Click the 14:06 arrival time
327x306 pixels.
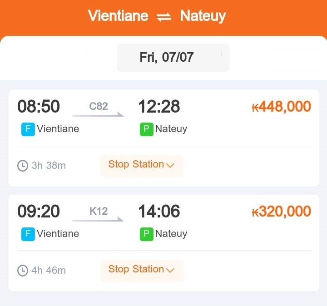(x=159, y=211)
